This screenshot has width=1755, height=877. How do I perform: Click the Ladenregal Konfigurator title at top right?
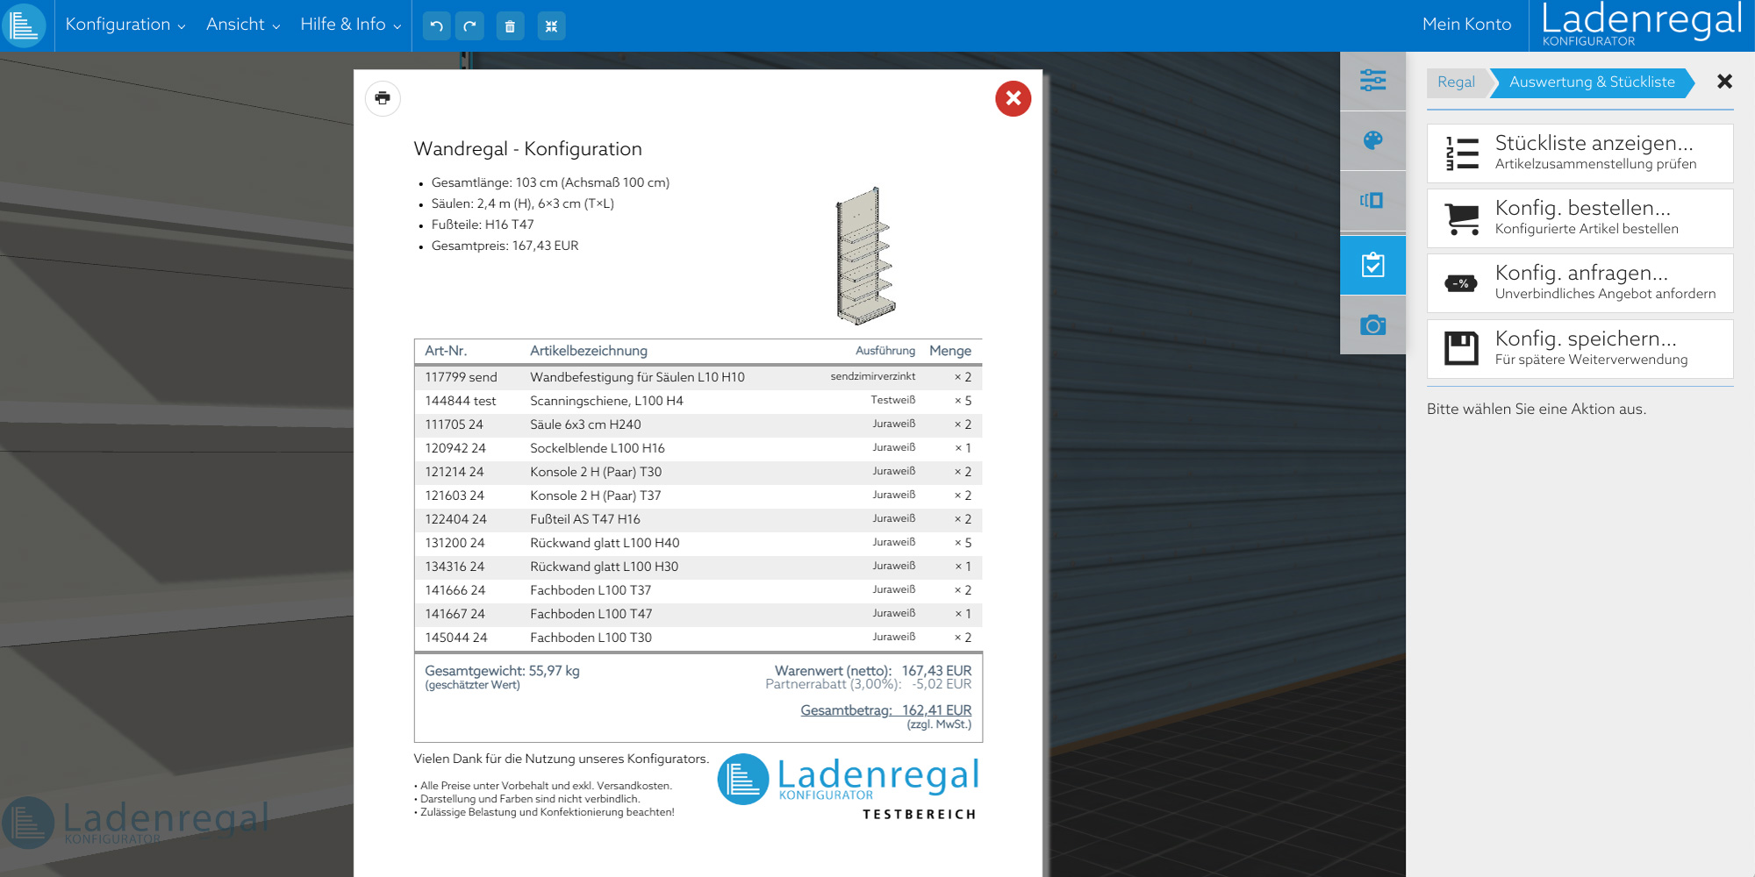[x=1641, y=25]
